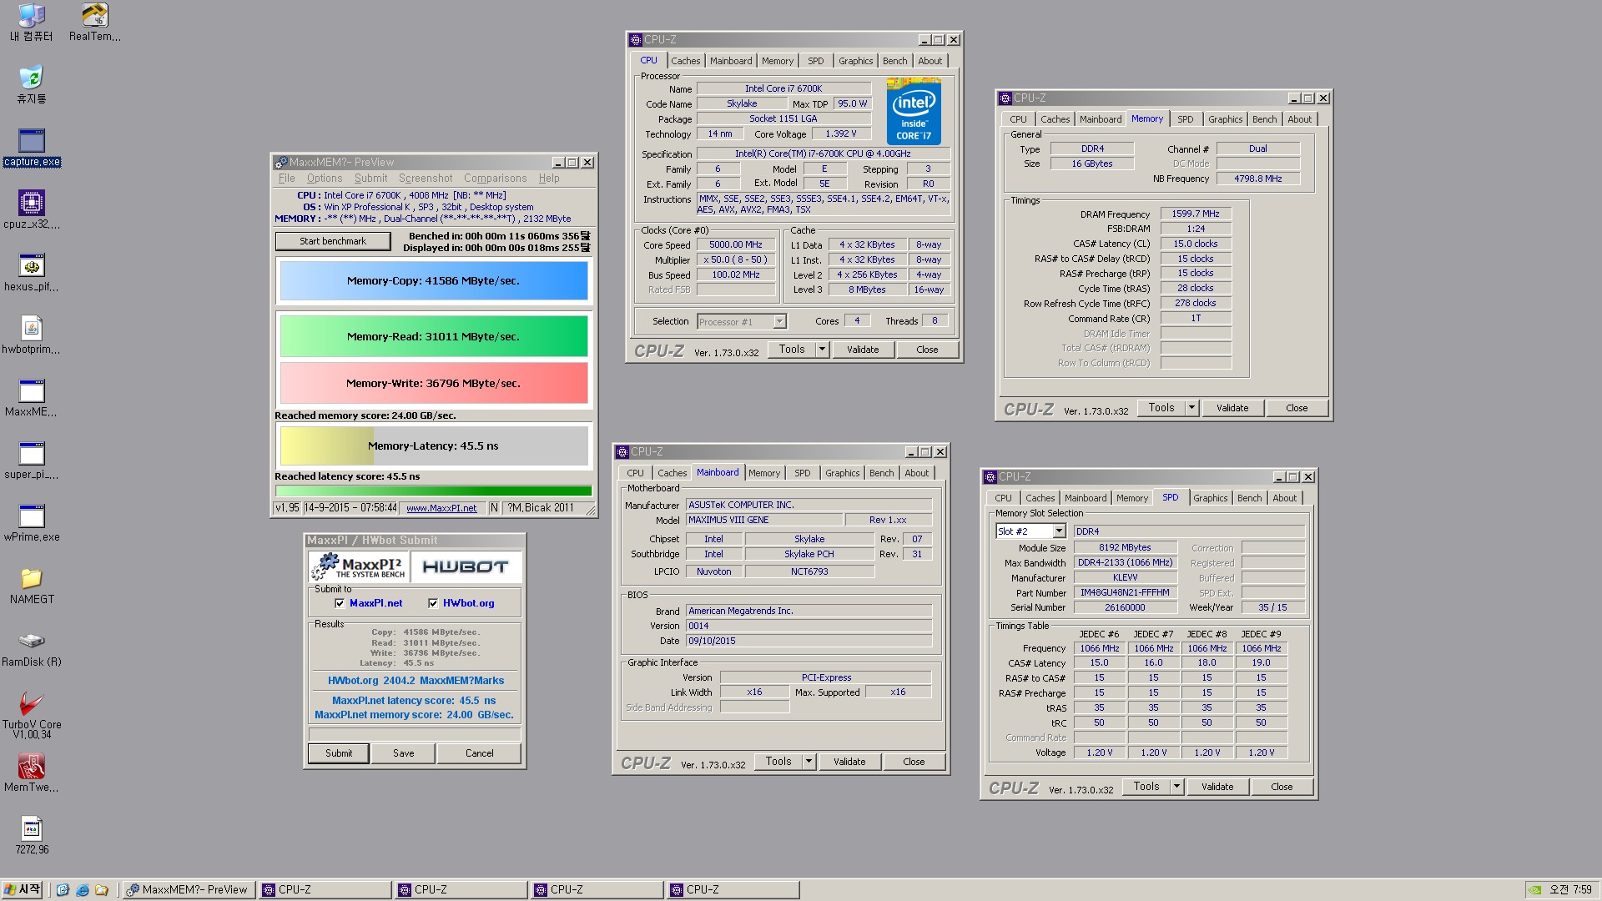This screenshot has height=901, width=1602.
Task: Click Cancel in HWbot Submit dialog
Action: [x=480, y=753]
